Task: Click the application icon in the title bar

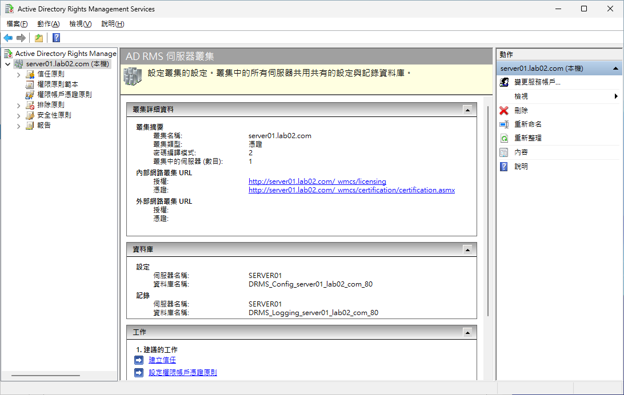Action: pos(9,9)
